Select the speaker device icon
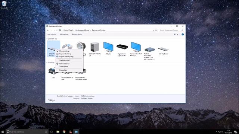The width and height of the screenshot is (239, 134). 81,45
